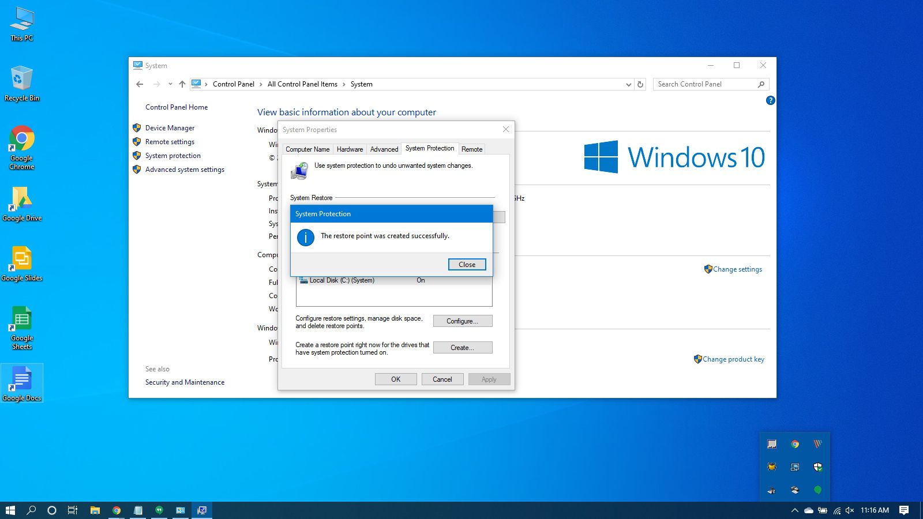Viewport: 923px width, 519px height.
Task: Select Google Drive desktop shortcut
Action: [x=22, y=204]
